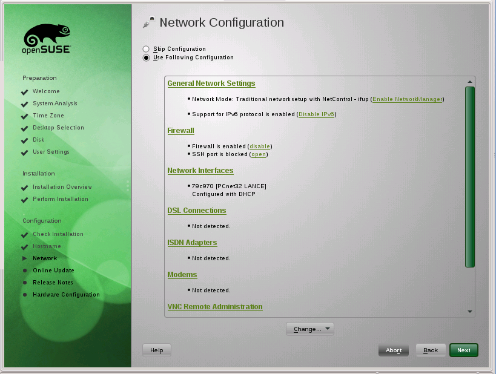Click the Enable NetworkManager link
496x374 pixels.
point(408,99)
